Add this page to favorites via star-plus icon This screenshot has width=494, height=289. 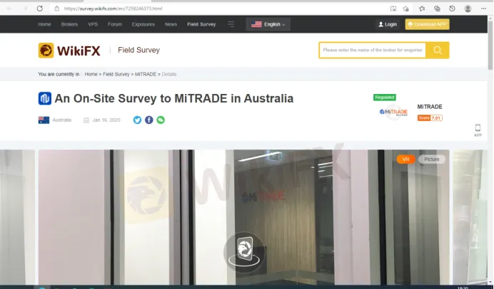point(405,9)
